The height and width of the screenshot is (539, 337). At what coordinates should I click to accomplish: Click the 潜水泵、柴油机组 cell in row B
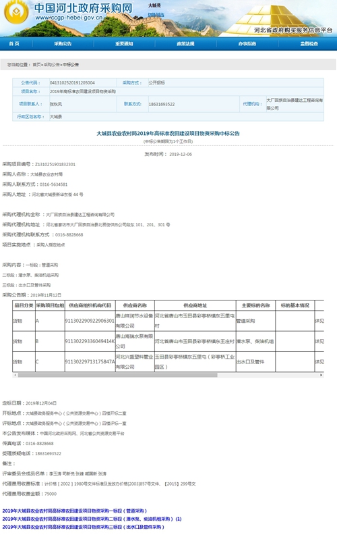(x=255, y=341)
